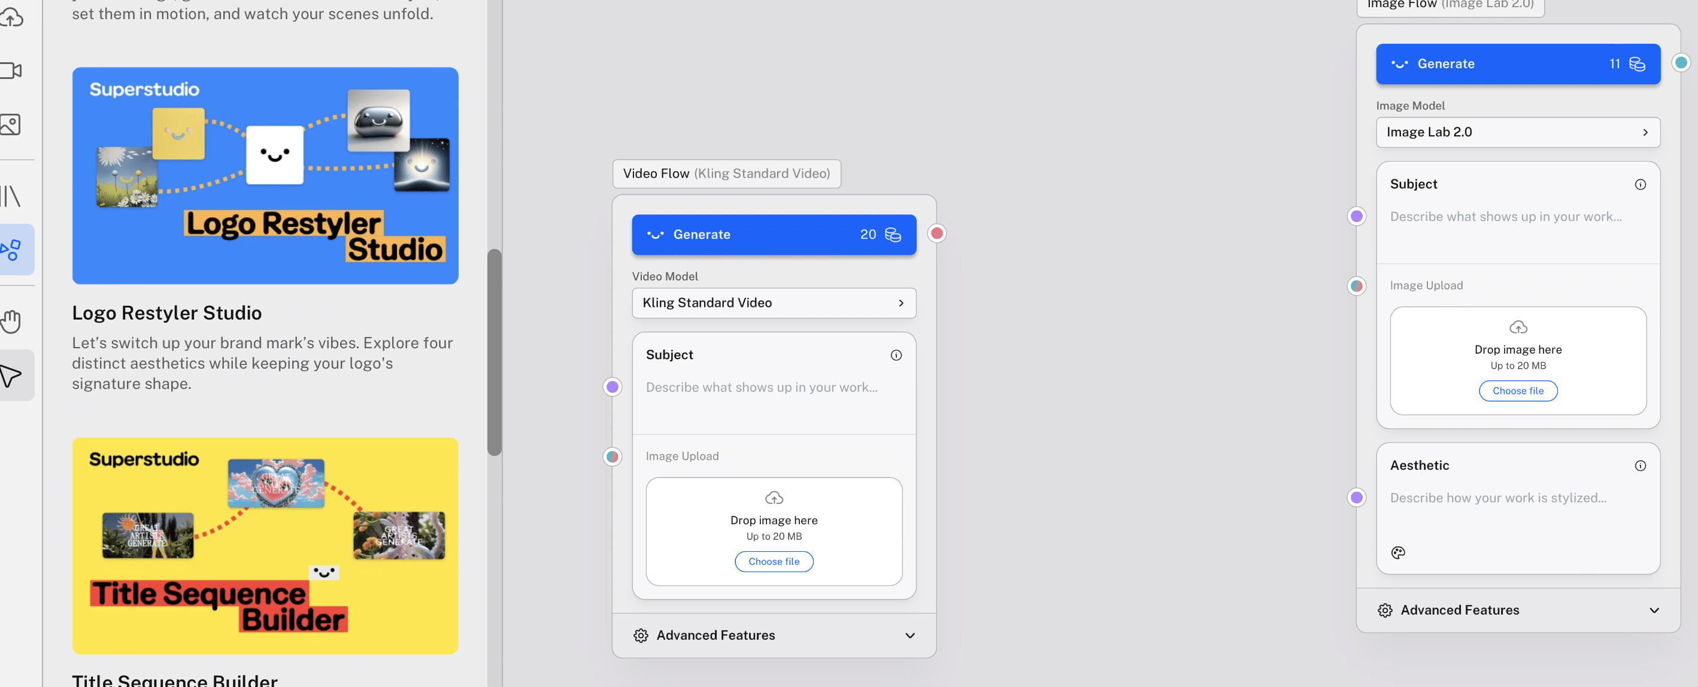The image size is (1698, 687).
Task: Click the Video Flow Generate button
Action: [773, 235]
